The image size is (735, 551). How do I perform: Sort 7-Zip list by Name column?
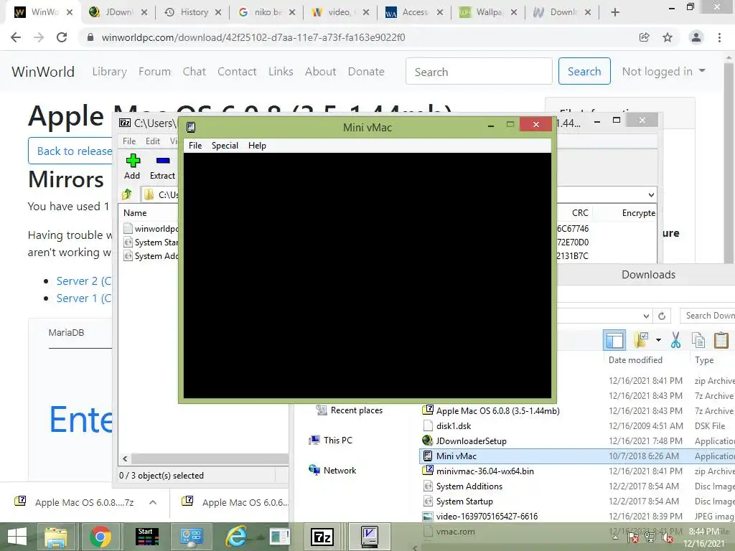[x=135, y=212]
